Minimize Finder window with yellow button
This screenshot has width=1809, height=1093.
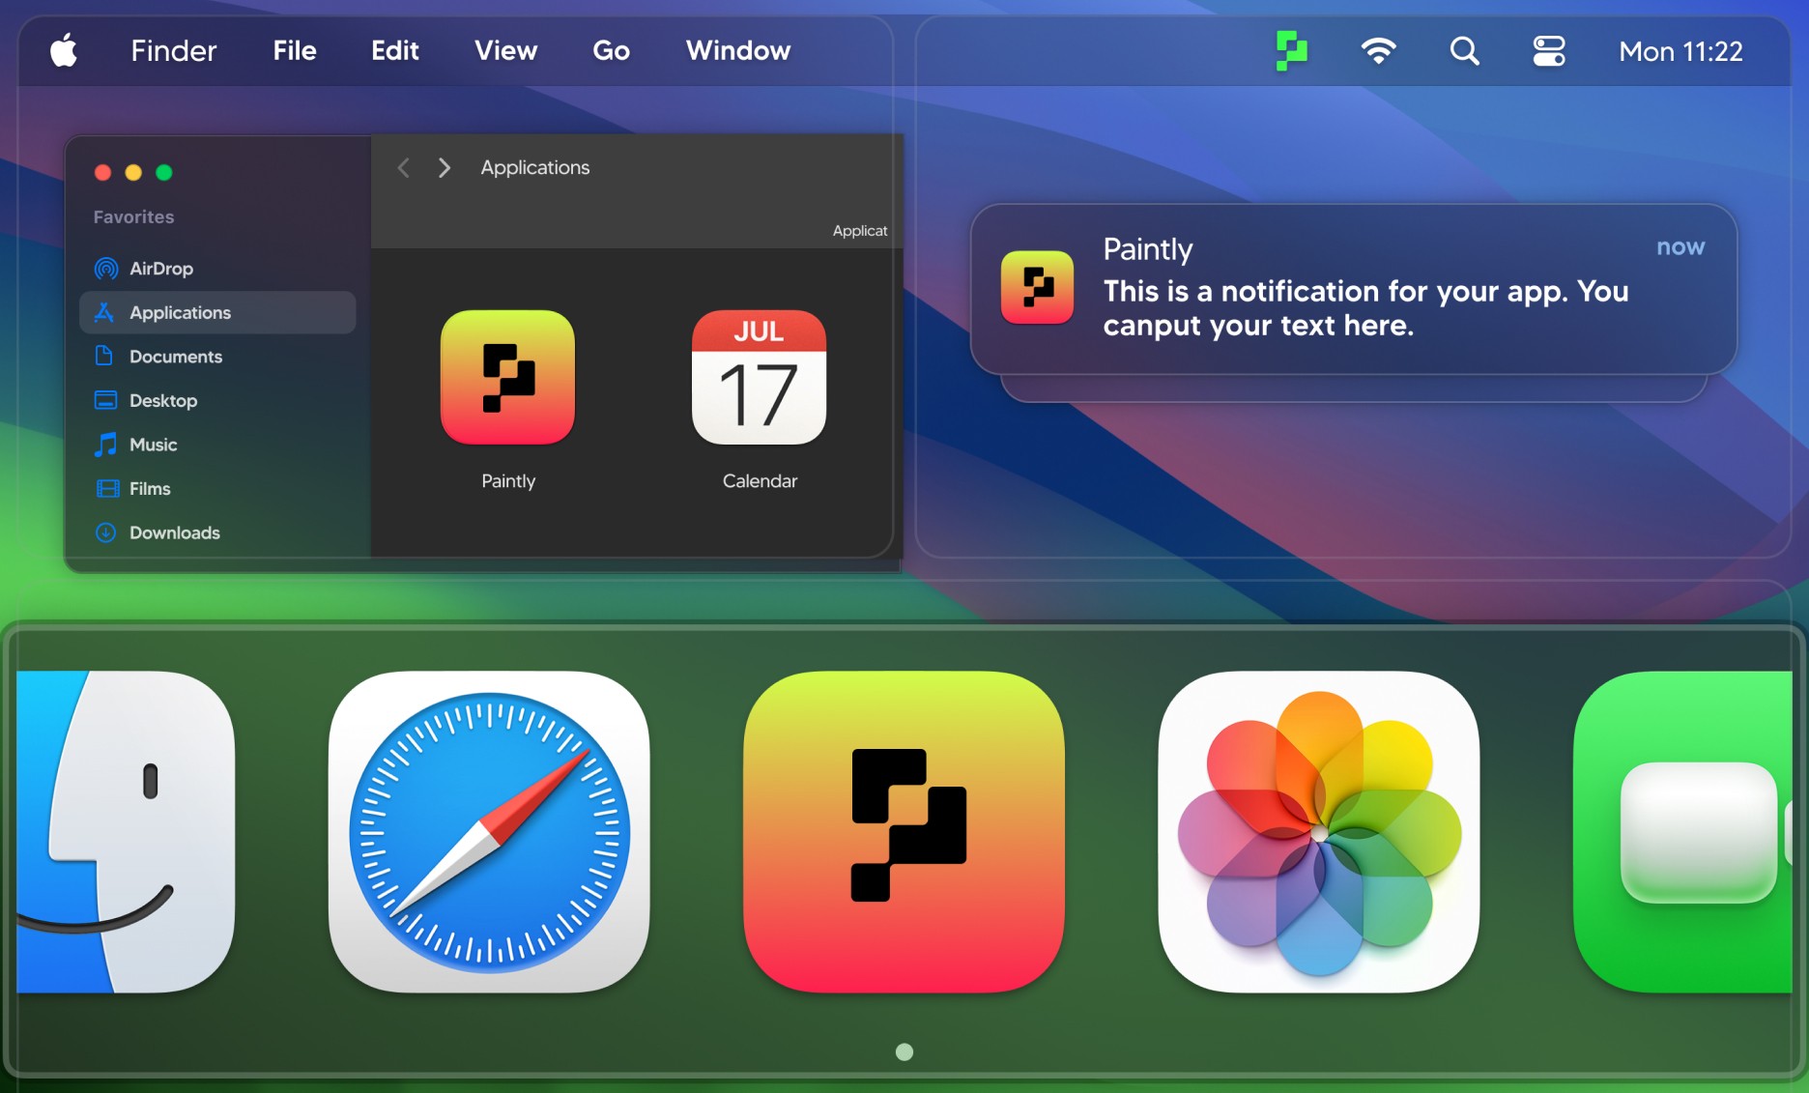click(133, 172)
